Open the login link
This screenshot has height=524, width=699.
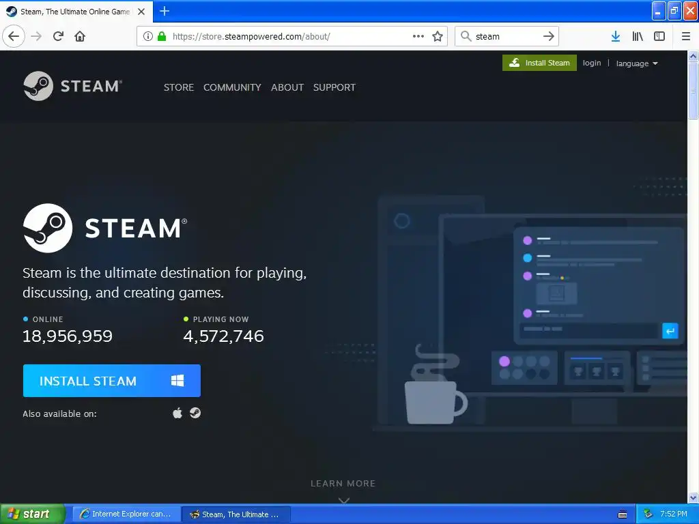tap(592, 63)
